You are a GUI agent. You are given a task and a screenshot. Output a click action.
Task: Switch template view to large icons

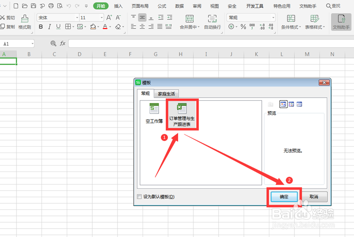pos(283,104)
